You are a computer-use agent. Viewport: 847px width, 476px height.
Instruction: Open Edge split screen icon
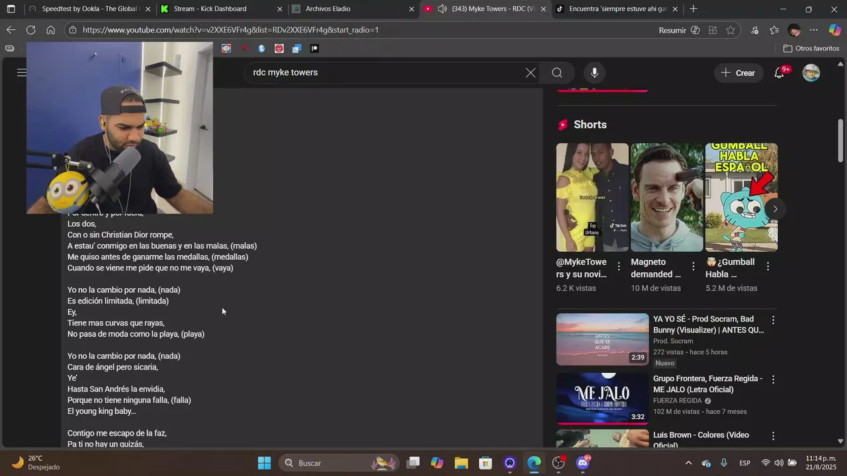click(713, 30)
